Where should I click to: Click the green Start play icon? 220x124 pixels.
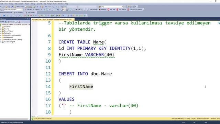click(65, 7)
